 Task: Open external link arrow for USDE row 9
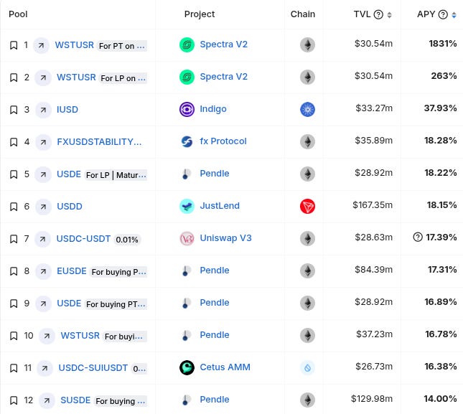coord(43,304)
